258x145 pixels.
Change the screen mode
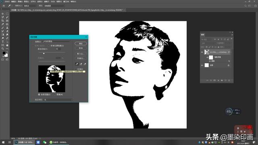click(x=7, y=60)
